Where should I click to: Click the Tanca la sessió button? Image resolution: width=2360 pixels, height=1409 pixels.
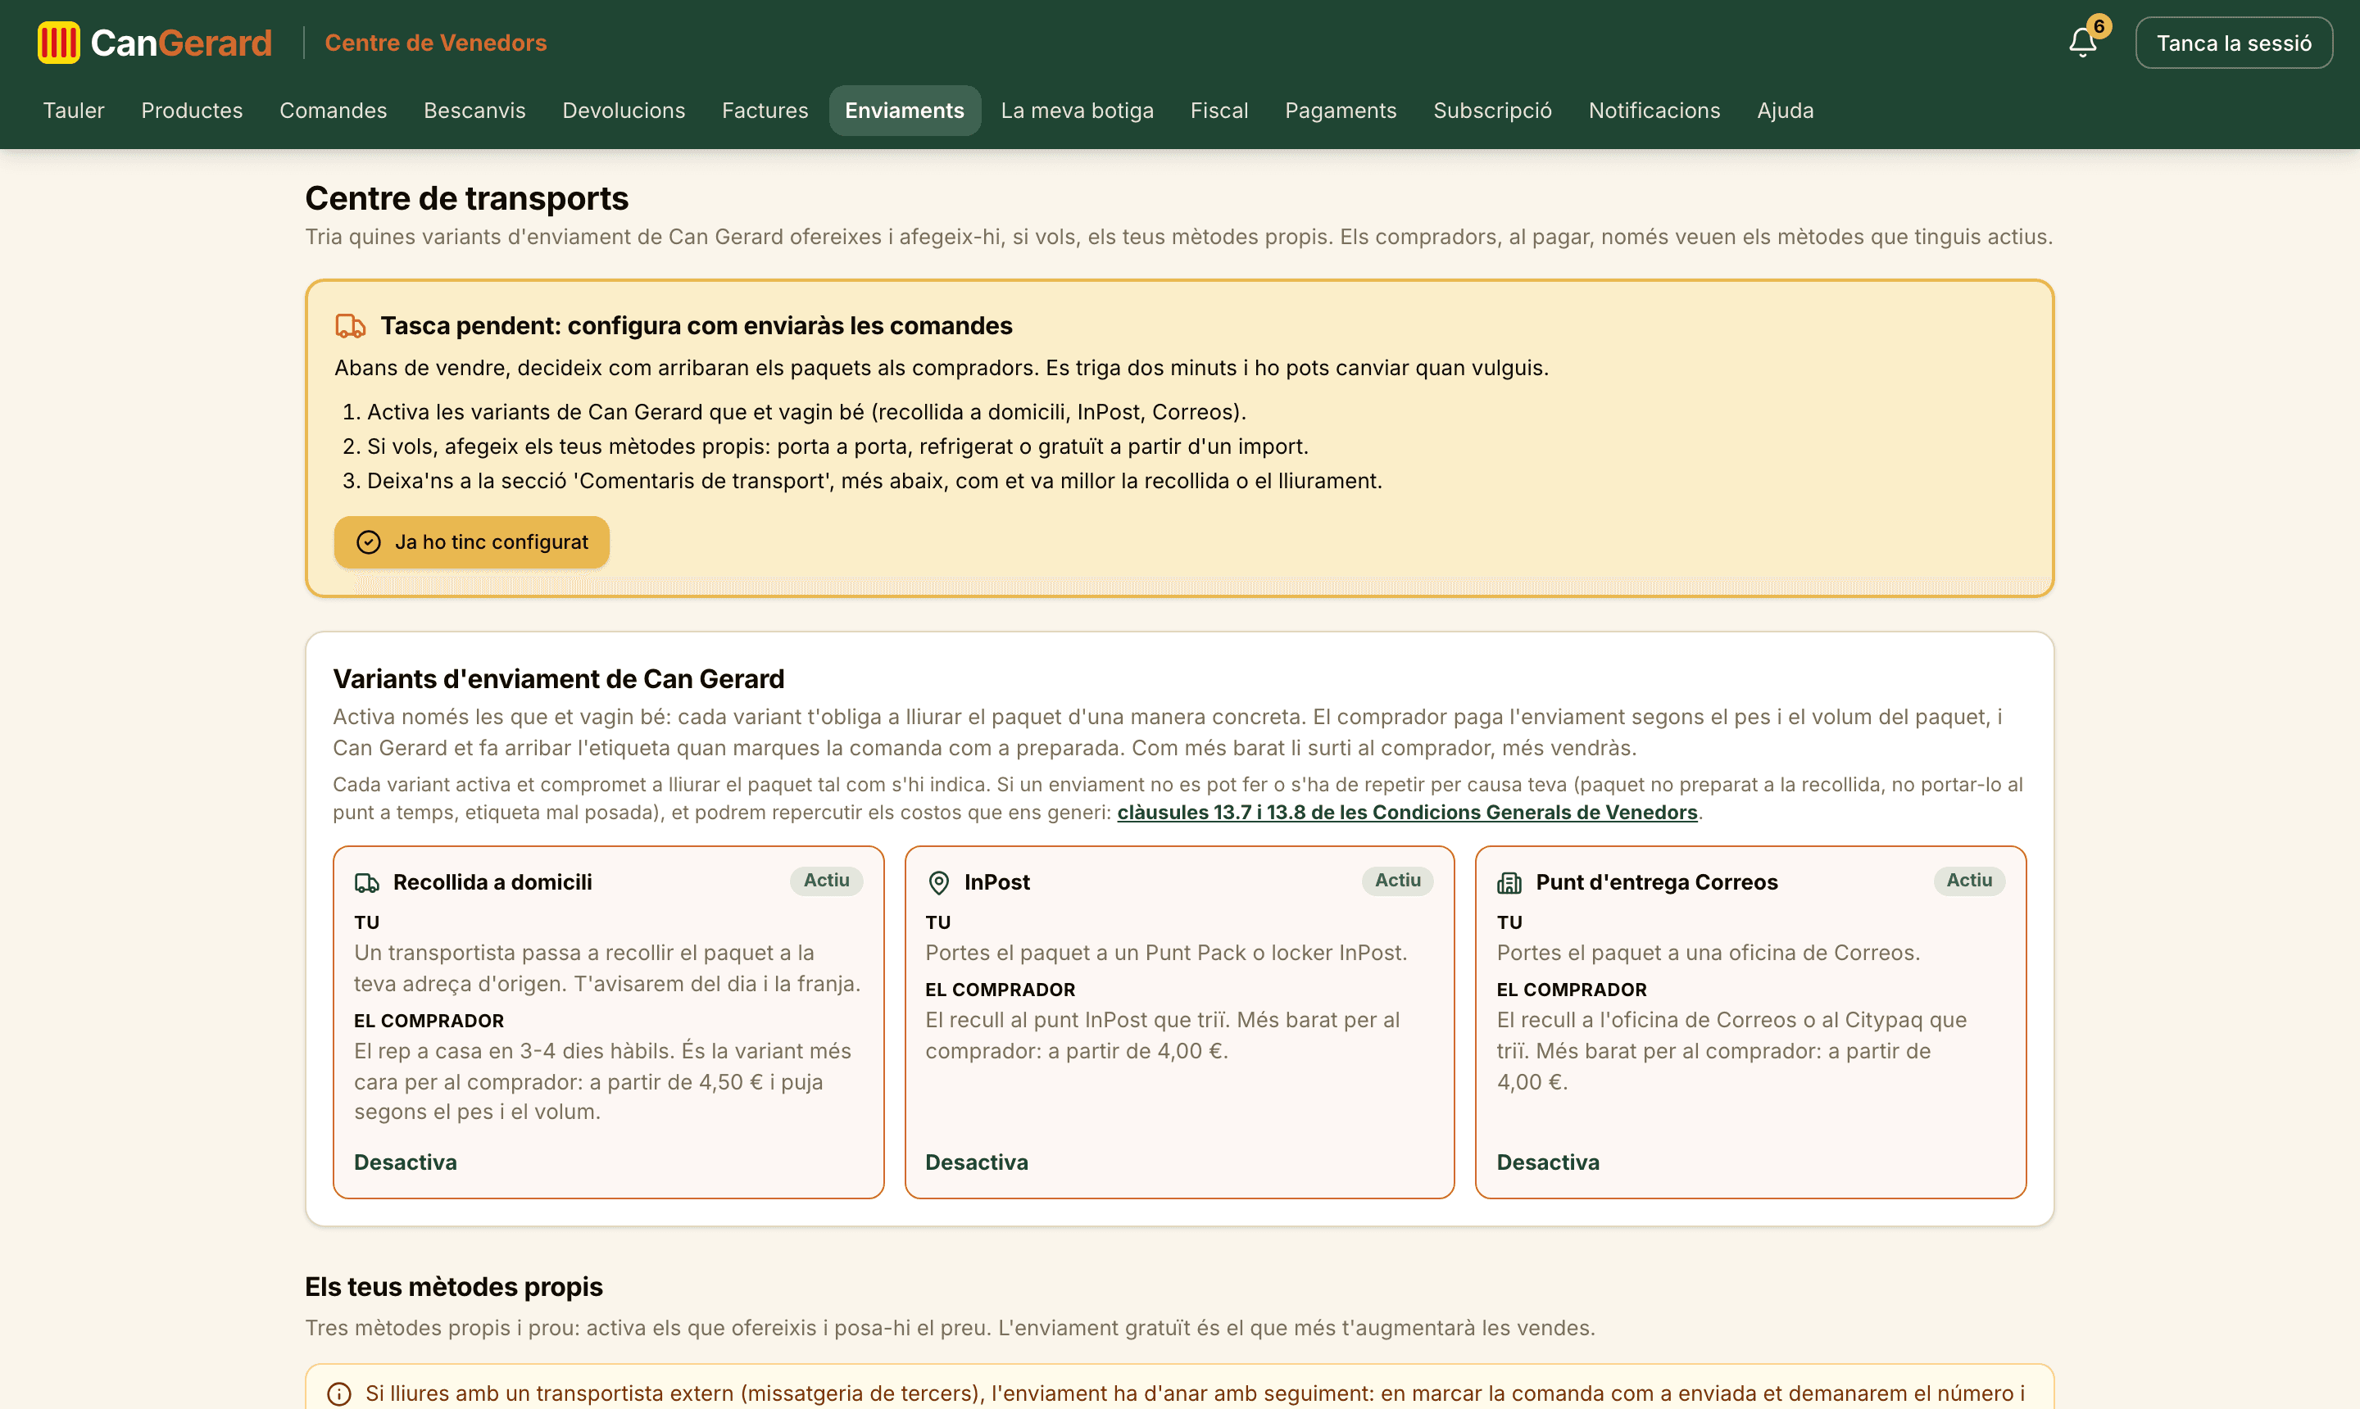coord(2234,43)
